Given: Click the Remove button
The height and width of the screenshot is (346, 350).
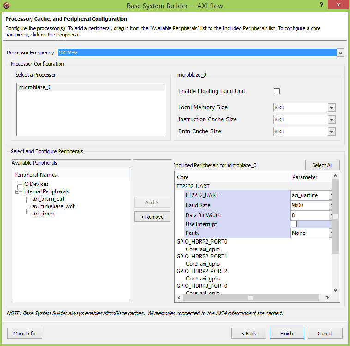Looking at the screenshot, I should [x=152, y=217].
